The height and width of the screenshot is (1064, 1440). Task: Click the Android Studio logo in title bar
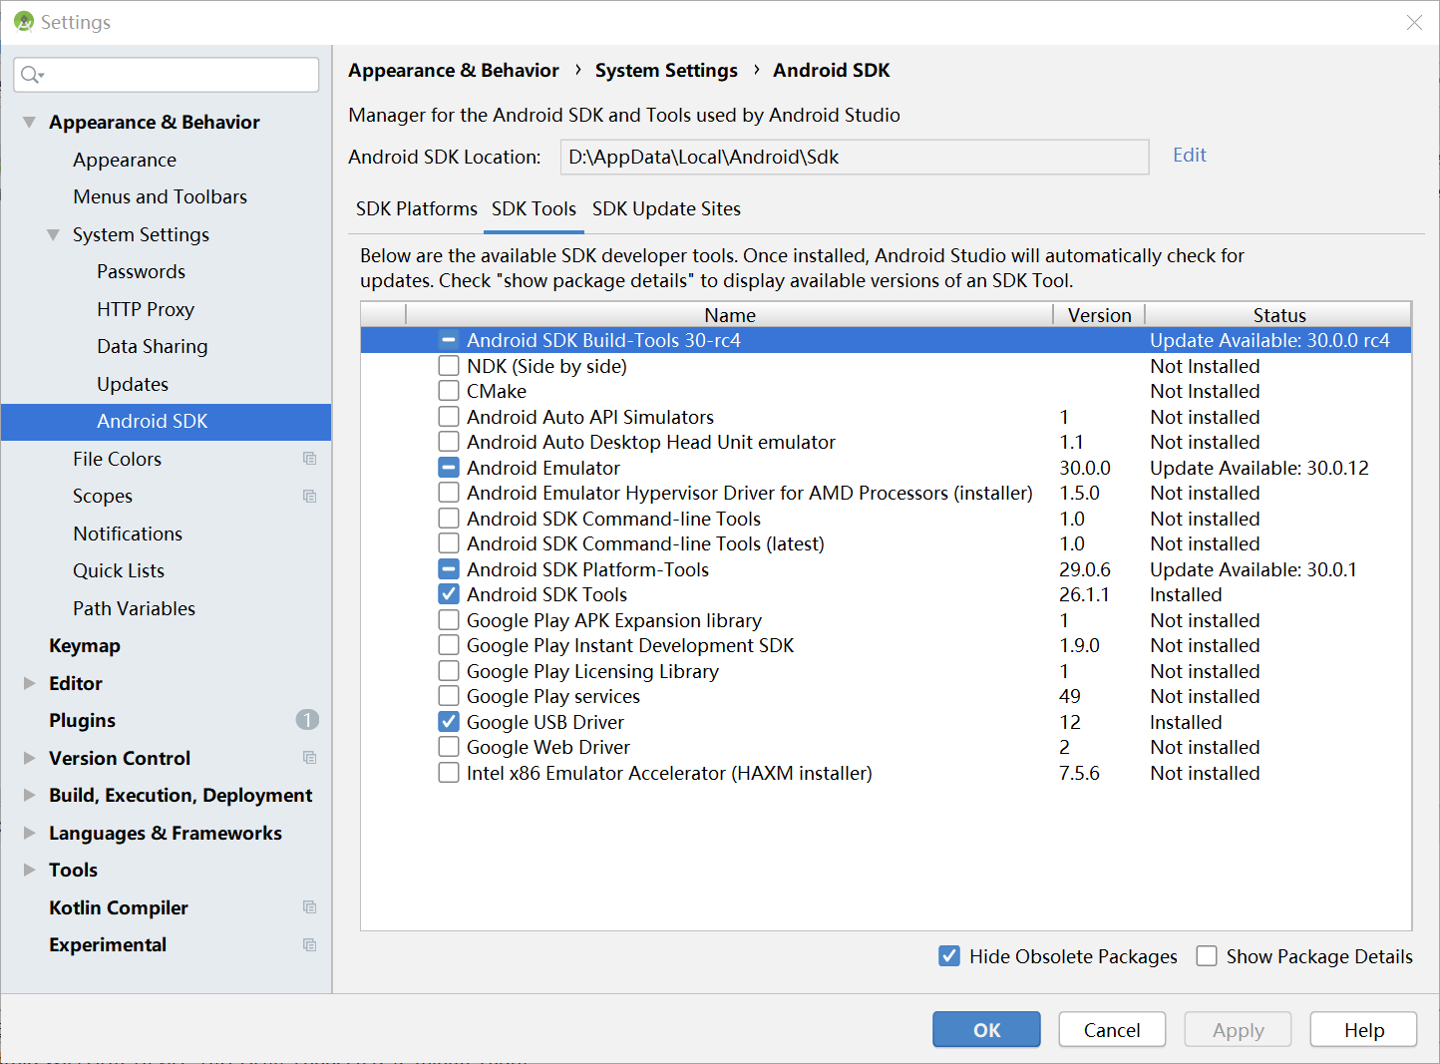22,21
